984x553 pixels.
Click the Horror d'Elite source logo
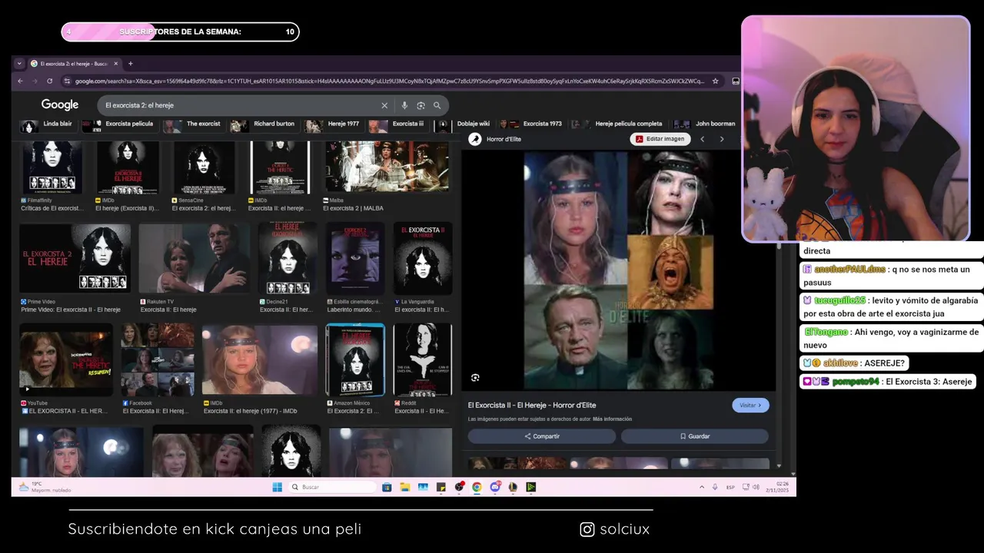click(x=475, y=139)
